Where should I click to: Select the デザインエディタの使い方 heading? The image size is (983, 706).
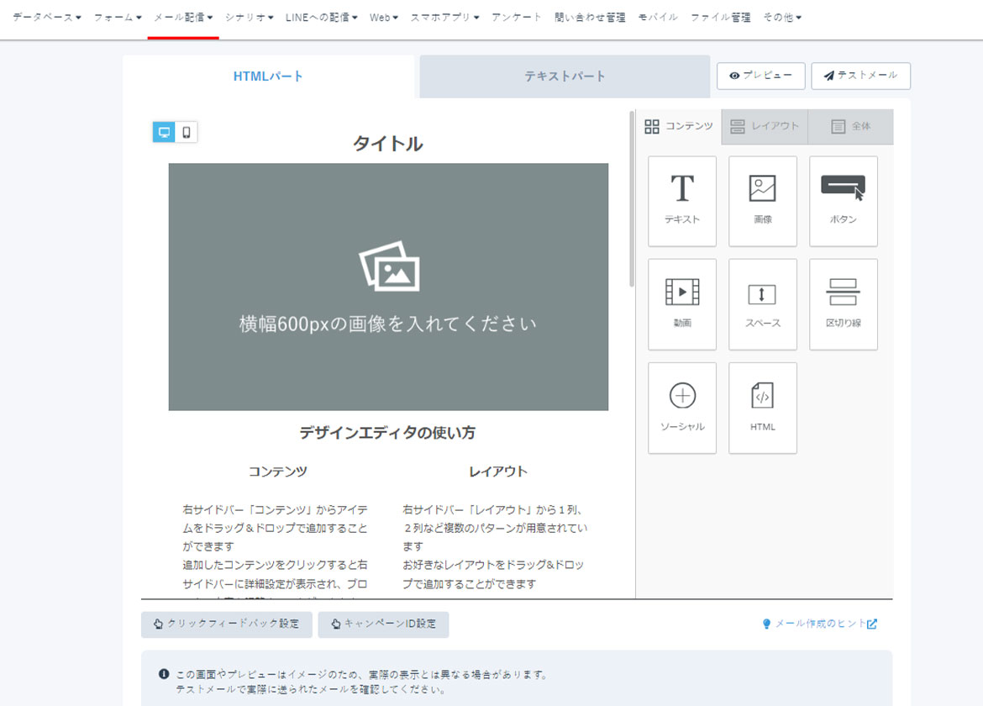click(x=387, y=433)
